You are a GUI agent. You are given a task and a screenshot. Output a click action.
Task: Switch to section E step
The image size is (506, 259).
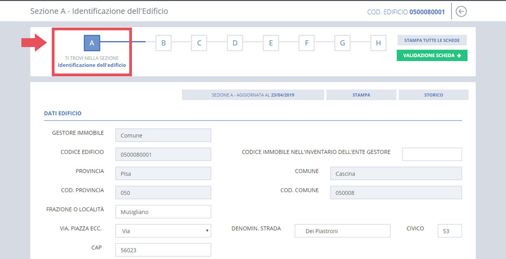coord(271,43)
